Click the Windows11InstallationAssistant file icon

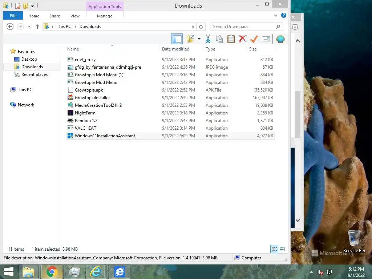tap(70, 136)
